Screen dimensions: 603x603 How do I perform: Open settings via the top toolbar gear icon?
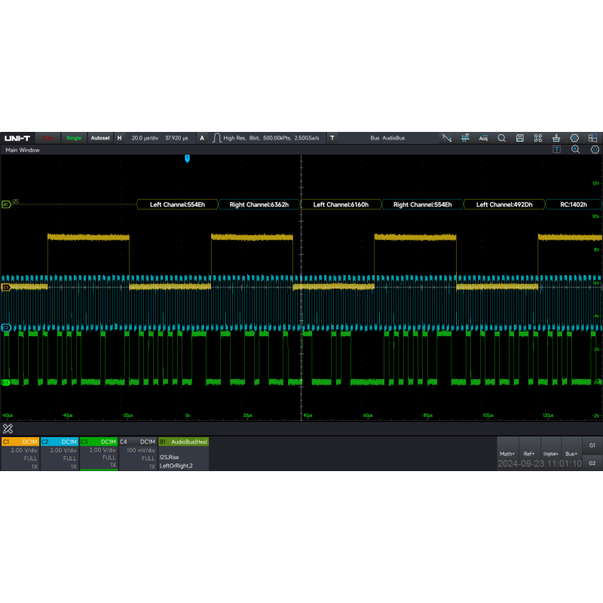coord(574,138)
